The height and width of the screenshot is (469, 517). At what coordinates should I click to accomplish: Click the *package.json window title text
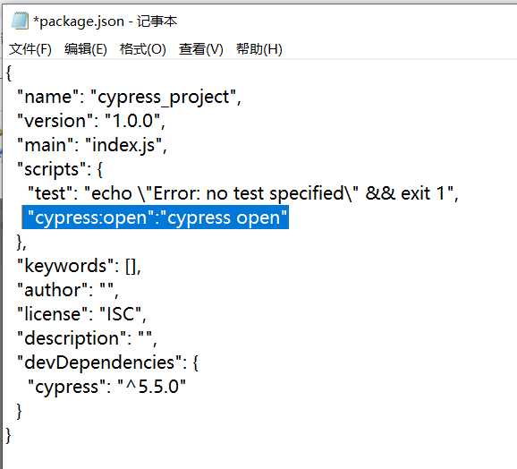tap(106, 21)
